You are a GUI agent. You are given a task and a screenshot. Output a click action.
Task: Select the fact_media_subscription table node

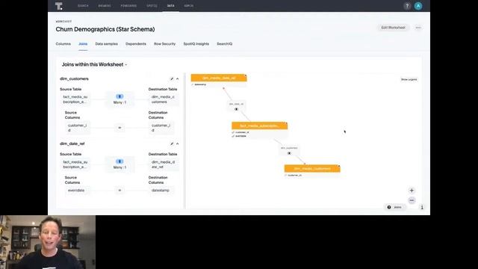pyautogui.click(x=259, y=126)
